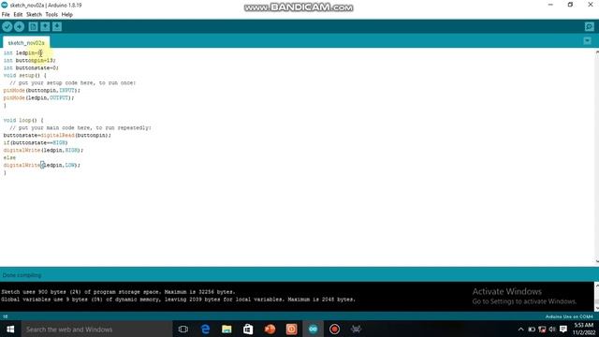Viewport: 599px width, 337px height.
Task: Click 'pinMode(ledpin,OUTPUT);' line
Action: [x=38, y=97]
